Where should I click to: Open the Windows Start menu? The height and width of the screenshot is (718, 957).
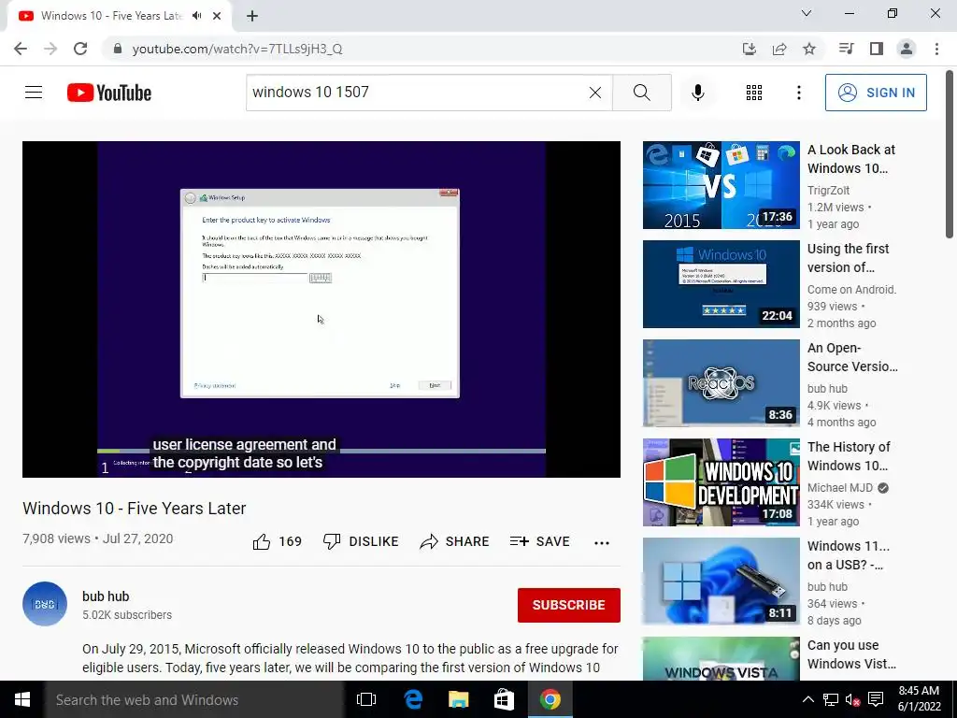[x=22, y=699]
